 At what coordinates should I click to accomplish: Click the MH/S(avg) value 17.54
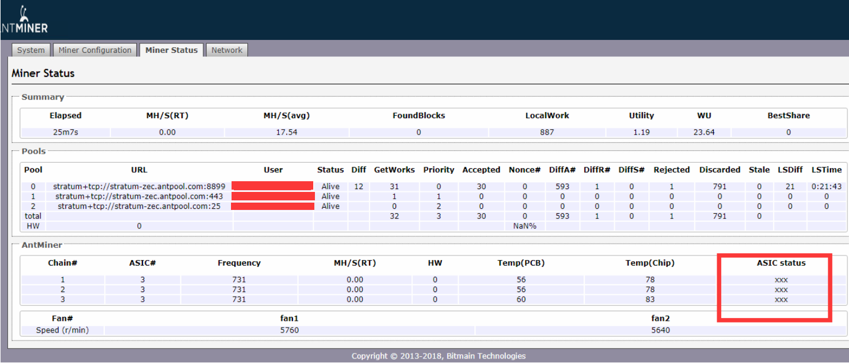coord(288,132)
